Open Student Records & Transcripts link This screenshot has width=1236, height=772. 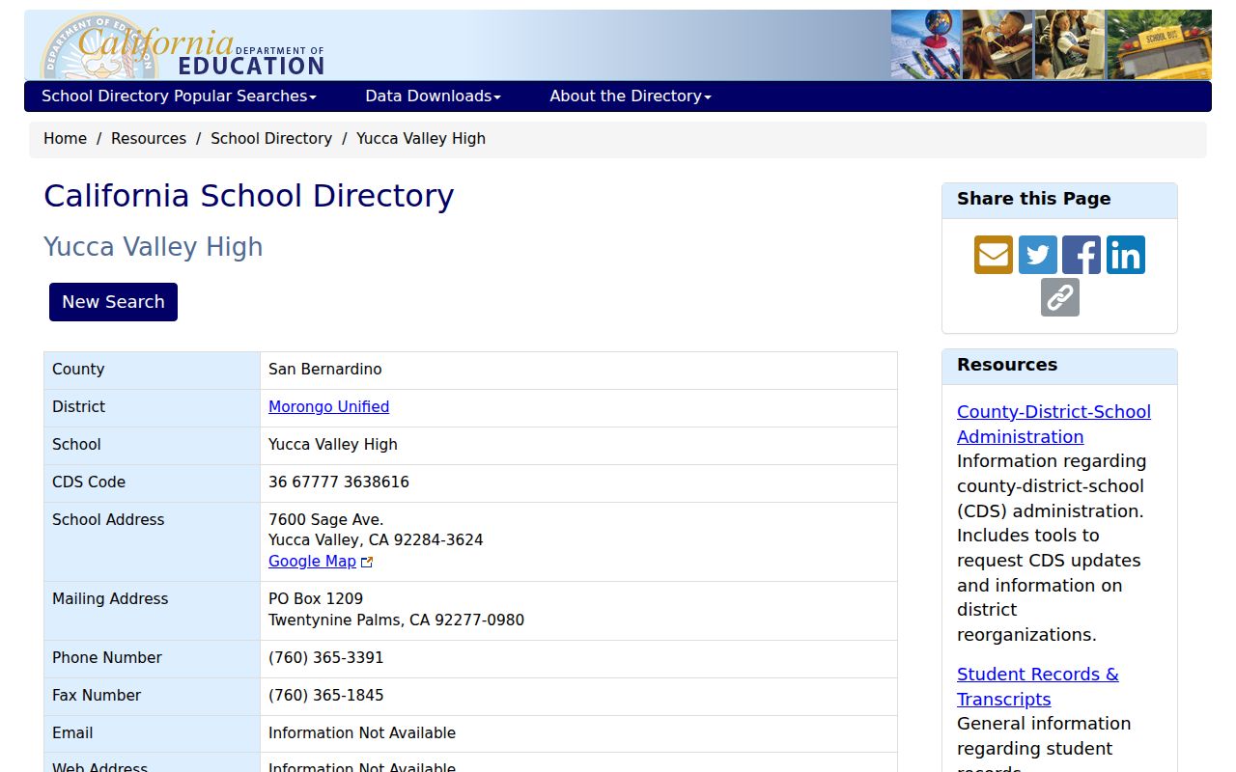tap(1037, 686)
